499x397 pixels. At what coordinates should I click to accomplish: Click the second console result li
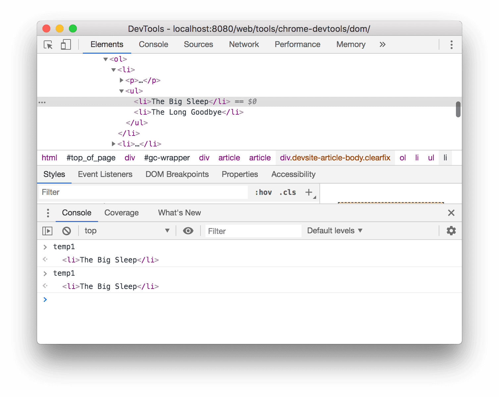(110, 286)
